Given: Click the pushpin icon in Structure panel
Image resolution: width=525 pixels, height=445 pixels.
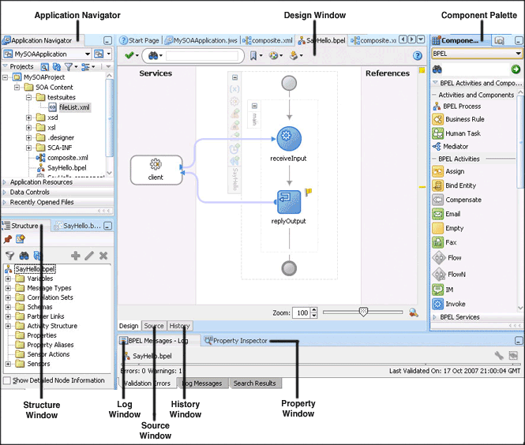Looking at the screenshot, I should point(8,239).
